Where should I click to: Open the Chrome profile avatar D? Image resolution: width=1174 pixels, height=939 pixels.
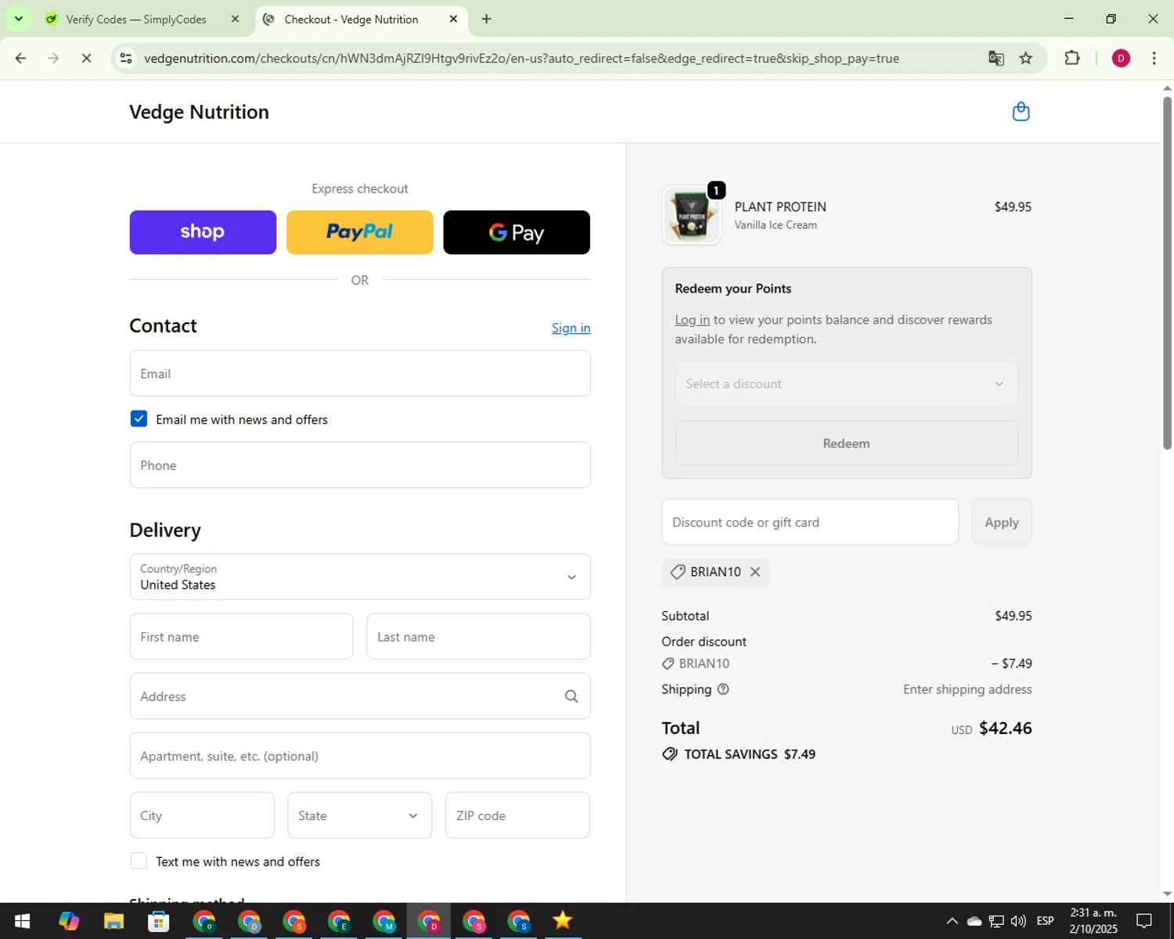click(1121, 58)
